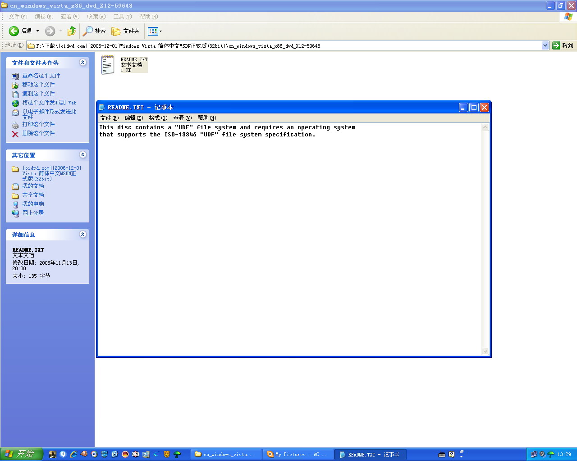Launch the fish icon in quick launch
Screen dimensions: 577x461
coord(84,454)
